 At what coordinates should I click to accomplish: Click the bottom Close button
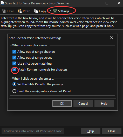(x=112, y=131)
